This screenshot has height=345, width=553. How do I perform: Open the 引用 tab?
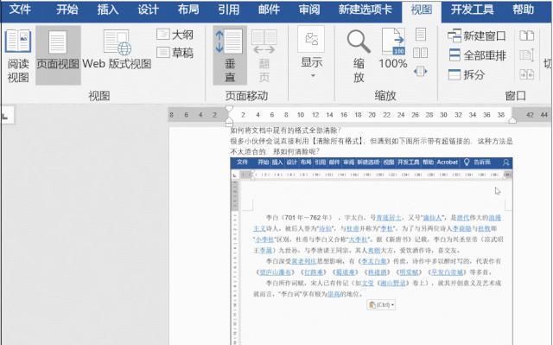pyautogui.click(x=228, y=10)
